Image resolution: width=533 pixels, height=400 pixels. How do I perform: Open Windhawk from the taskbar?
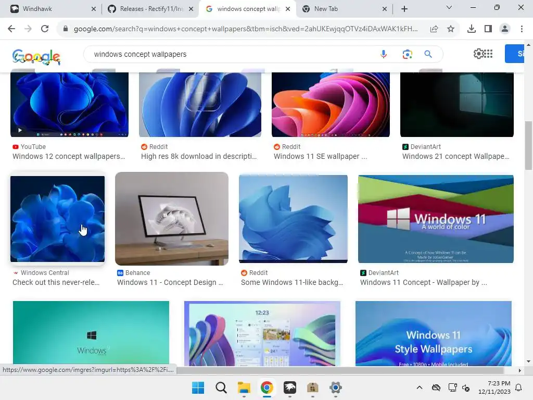[289, 387]
